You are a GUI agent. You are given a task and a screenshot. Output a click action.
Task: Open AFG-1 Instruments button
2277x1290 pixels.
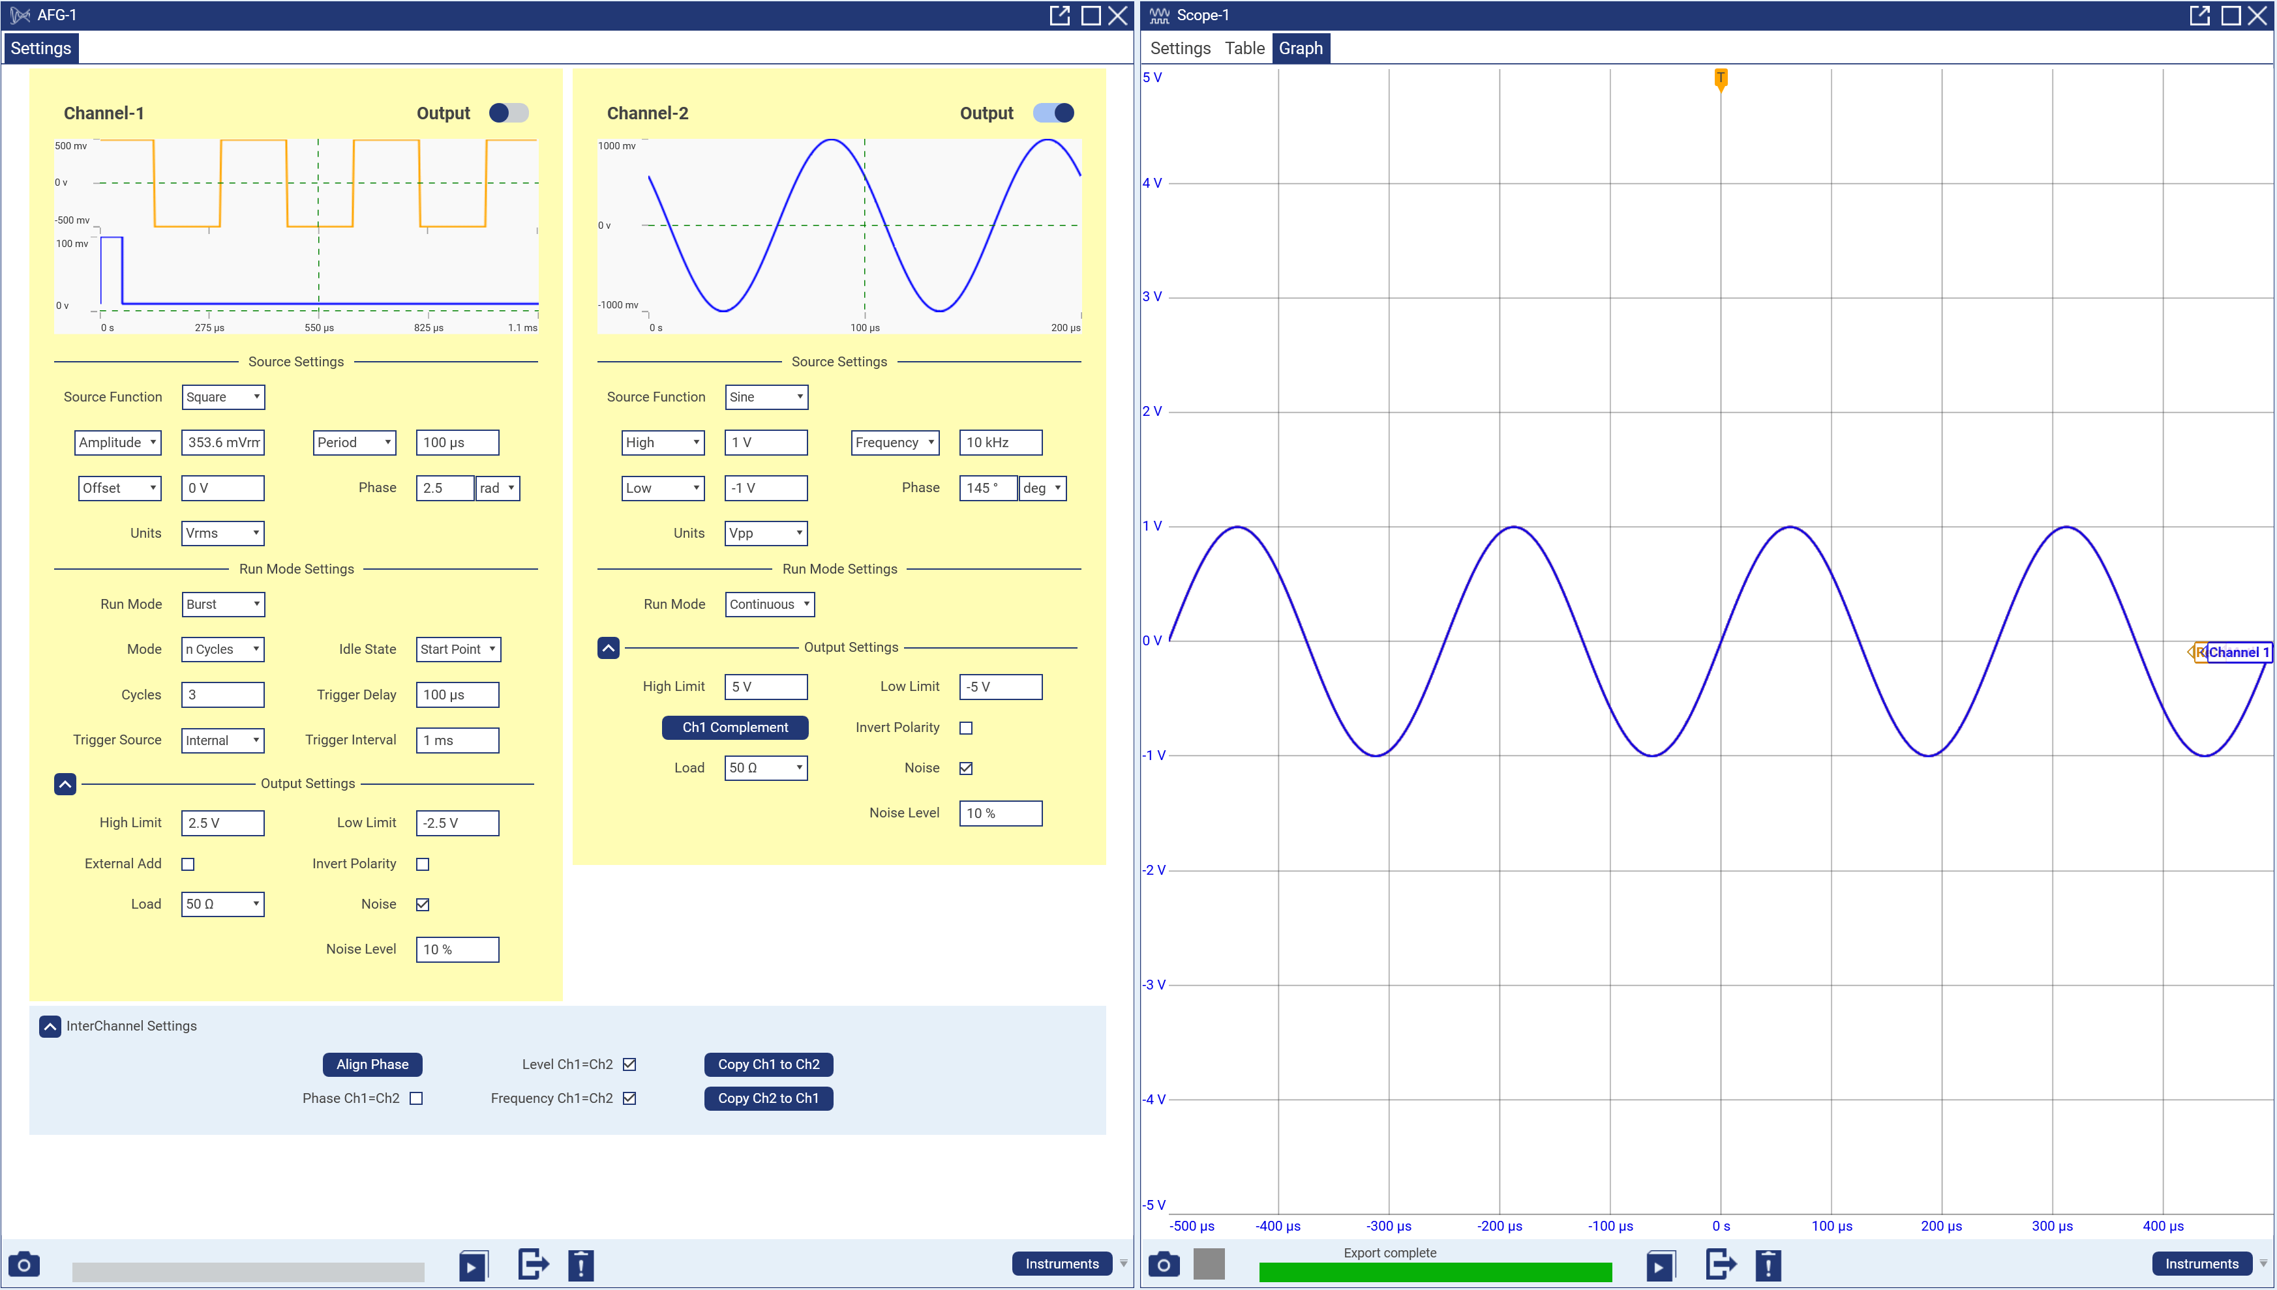(x=1062, y=1265)
